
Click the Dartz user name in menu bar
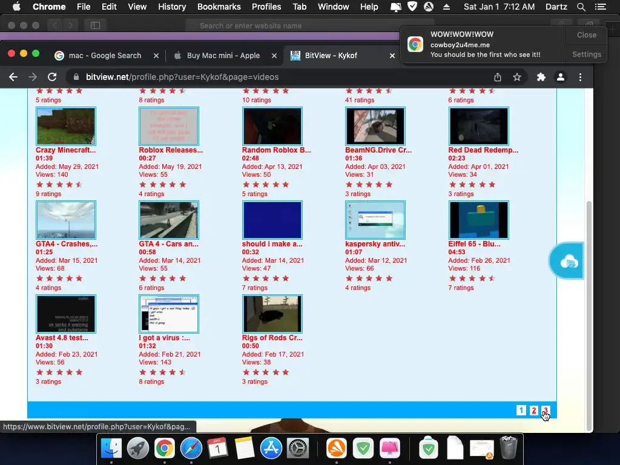click(x=556, y=7)
